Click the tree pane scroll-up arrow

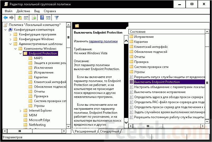coord(68,25)
